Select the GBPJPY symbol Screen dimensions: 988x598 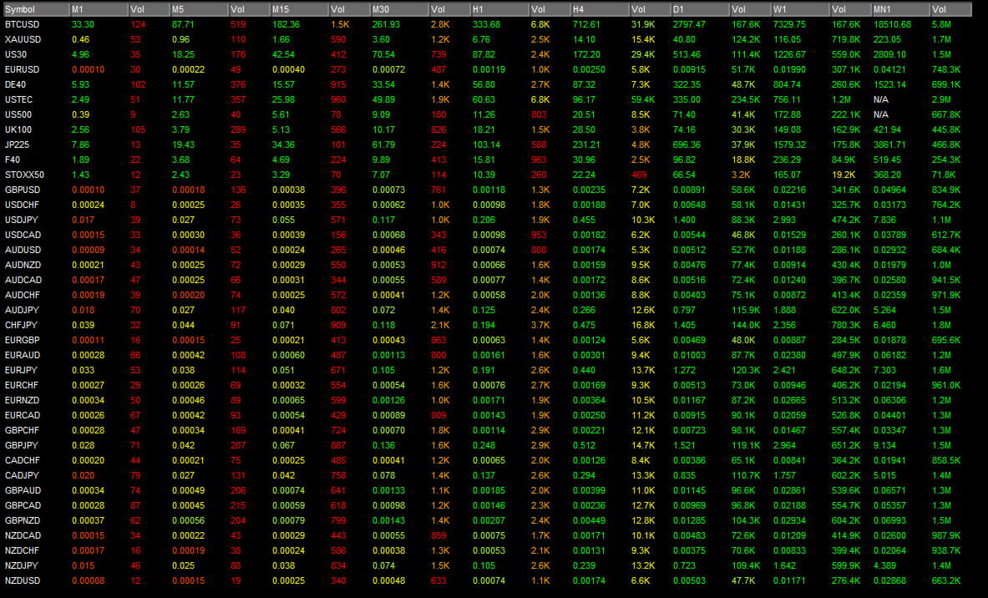click(x=22, y=445)
